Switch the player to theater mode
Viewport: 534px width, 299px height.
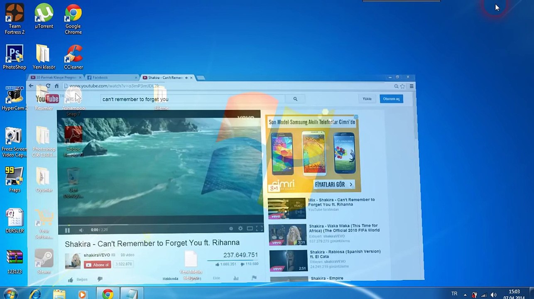click(x=250, y=228)
